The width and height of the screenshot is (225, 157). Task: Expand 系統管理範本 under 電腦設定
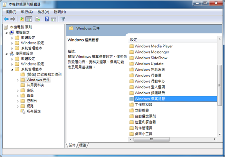pos(12,49)
